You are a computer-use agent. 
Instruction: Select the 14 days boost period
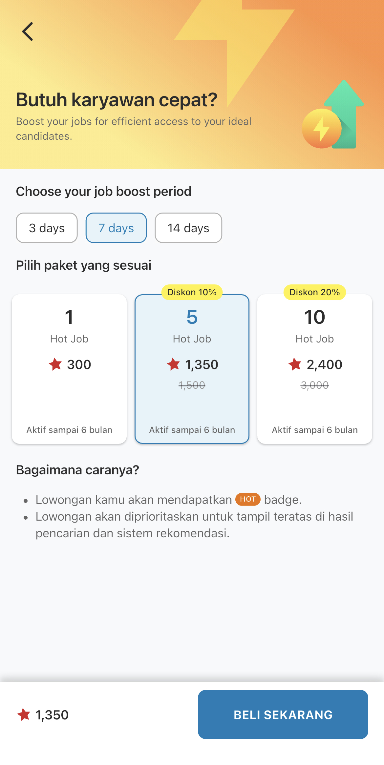point(188,228)
